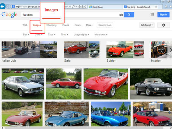This screenshot has width=172, height=129.
Task: Open address bar search dropdown arrow
Action: [76, 7]
